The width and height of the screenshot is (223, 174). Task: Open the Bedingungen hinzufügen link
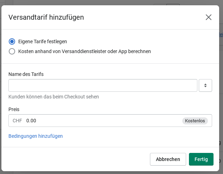point(35,136)
